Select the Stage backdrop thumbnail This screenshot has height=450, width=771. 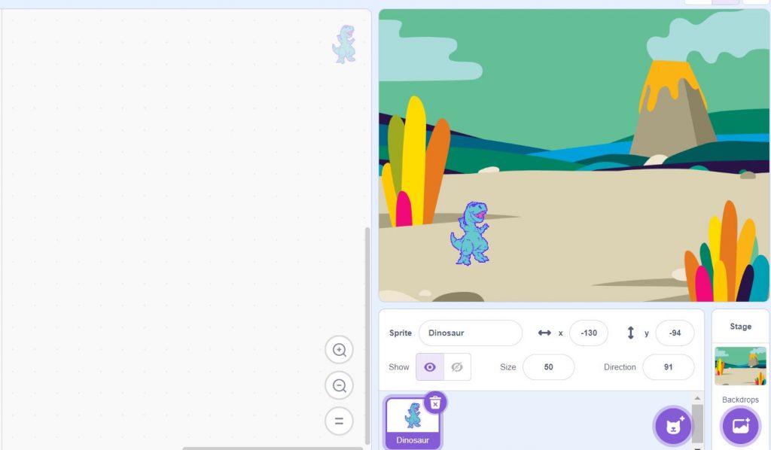740,366
